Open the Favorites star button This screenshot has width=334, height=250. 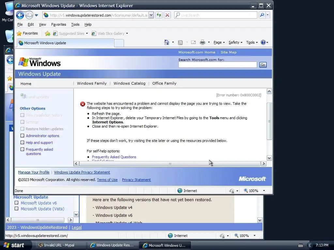pyautogui.click(x=27, y=34)
